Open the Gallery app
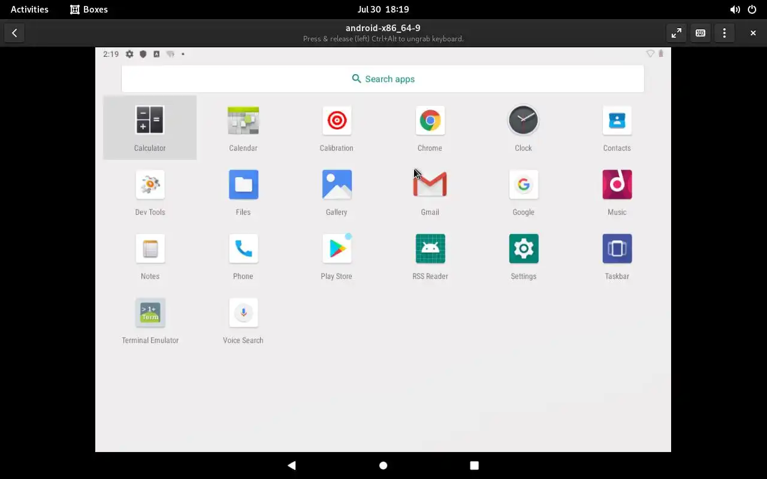 coord(337,192)
